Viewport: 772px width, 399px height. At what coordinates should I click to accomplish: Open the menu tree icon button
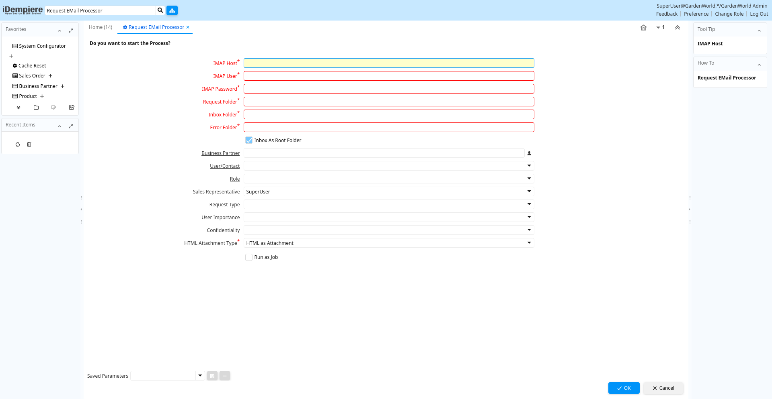[x=172, y=10]
